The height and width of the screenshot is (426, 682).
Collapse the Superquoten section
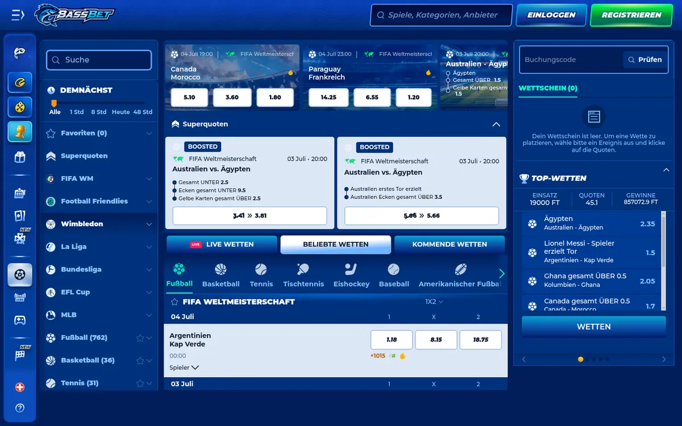[x=496, y=124]
